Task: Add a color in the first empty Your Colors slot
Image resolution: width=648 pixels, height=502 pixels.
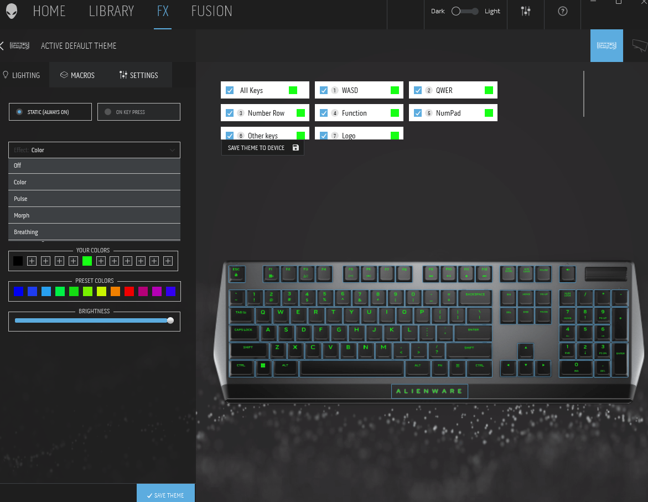Action: tap(32, 261)
